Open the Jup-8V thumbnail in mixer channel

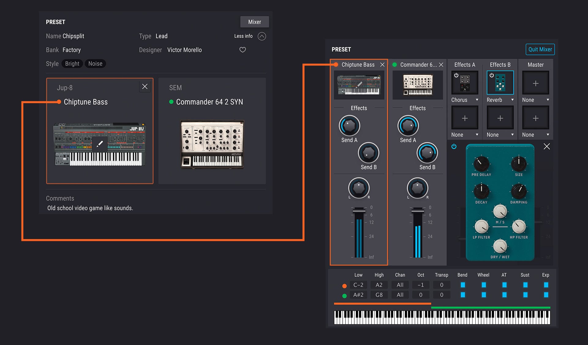tap(359, 85)
